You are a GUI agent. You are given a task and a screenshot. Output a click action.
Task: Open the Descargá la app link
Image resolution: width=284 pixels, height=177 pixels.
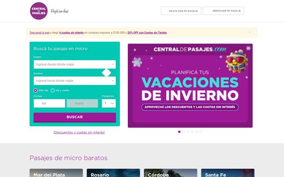[39, 33]
